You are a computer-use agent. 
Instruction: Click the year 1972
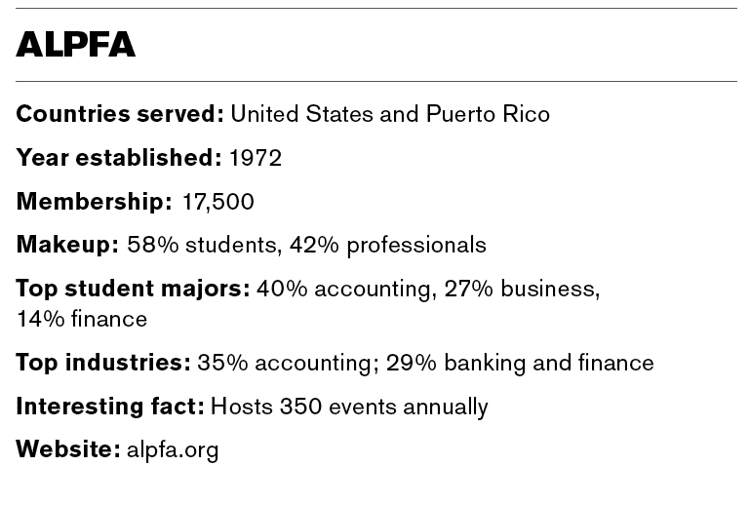[256, 158]
